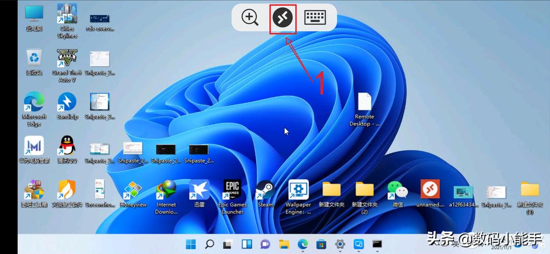Select the 微信 WeChat shortcut

pyautogui.click(x=397, y=194)
